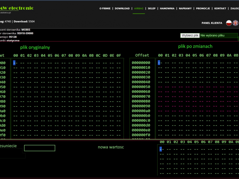The height and width of the screenshot is (179, 239).
Task: Switch language with the British flag icon
Action: pos(235,23)
